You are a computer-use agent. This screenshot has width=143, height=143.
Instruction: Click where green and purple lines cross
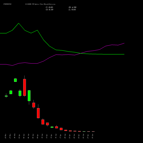[x=81, y=53]
